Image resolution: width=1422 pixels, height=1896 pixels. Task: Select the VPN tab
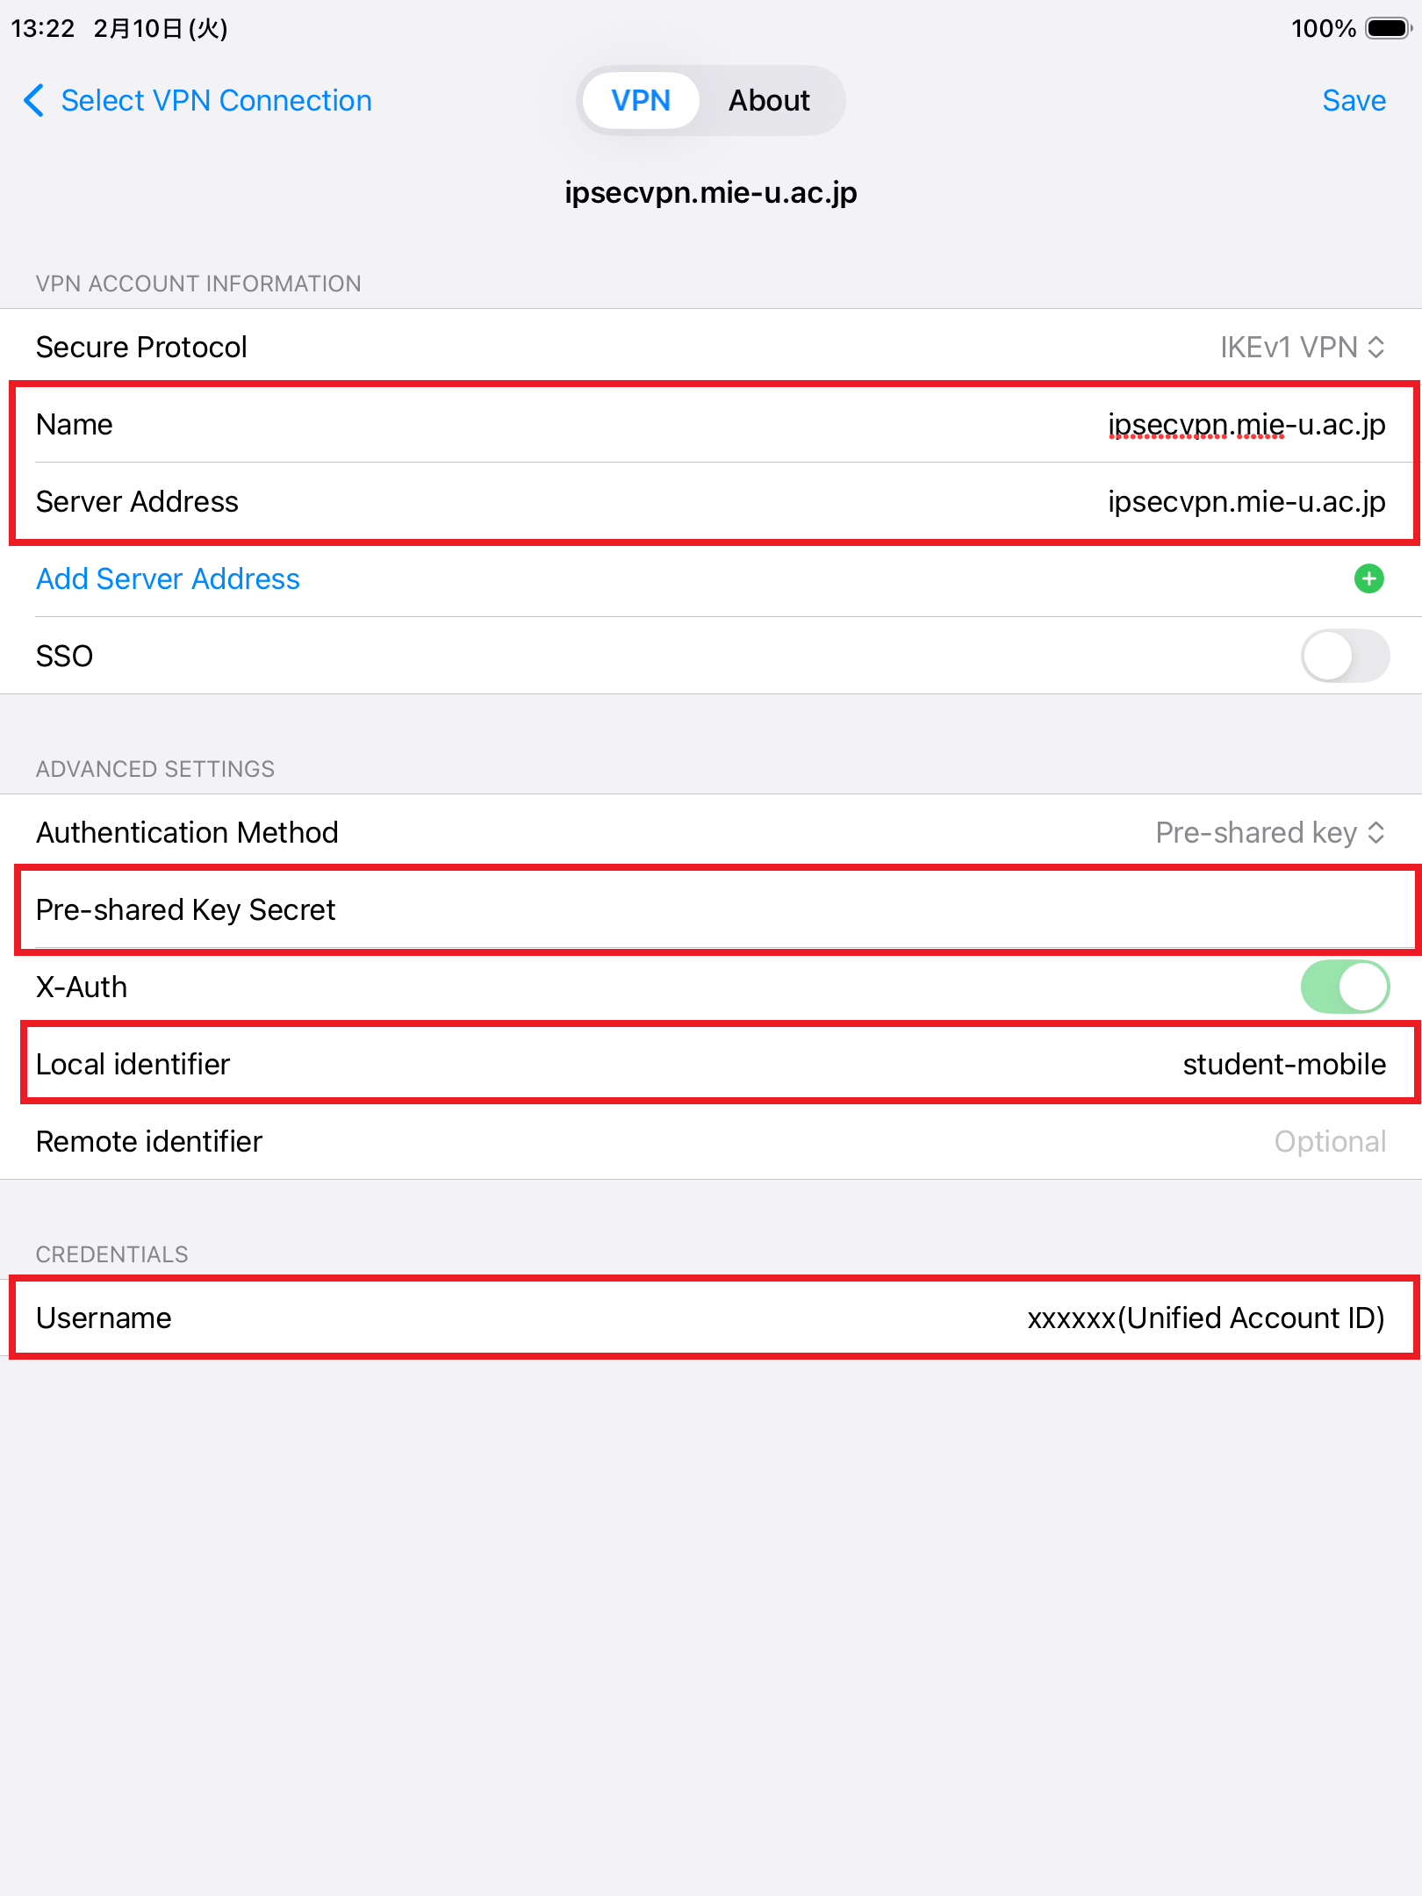click(641, 101)
